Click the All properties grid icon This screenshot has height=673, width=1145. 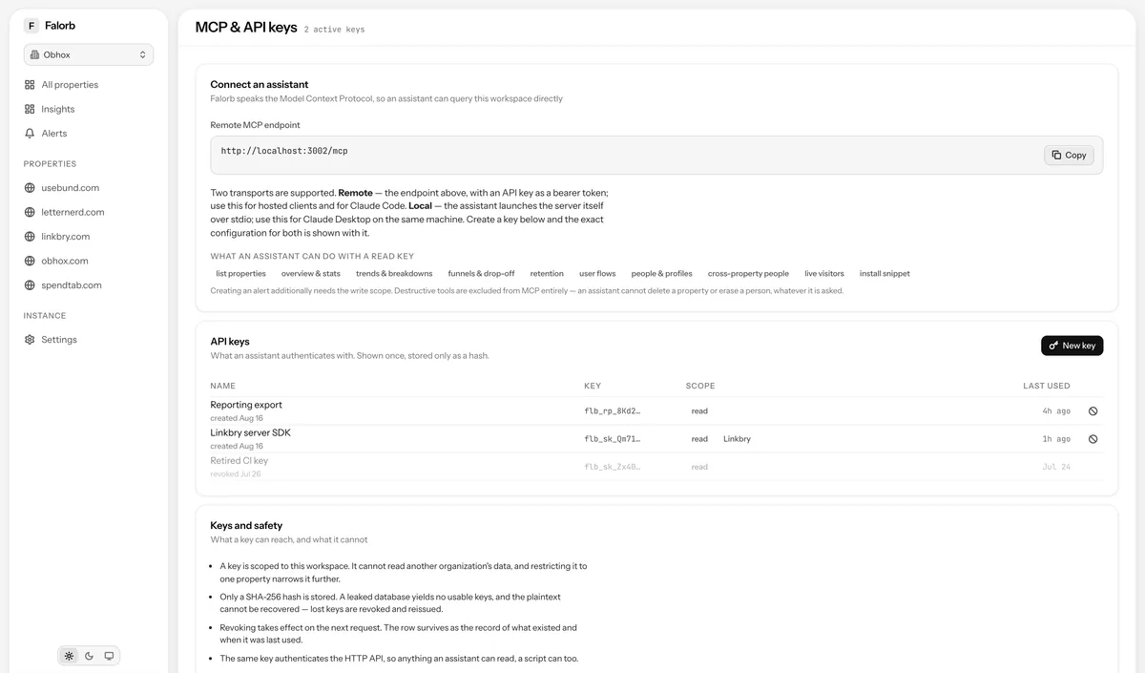point(30,85)
